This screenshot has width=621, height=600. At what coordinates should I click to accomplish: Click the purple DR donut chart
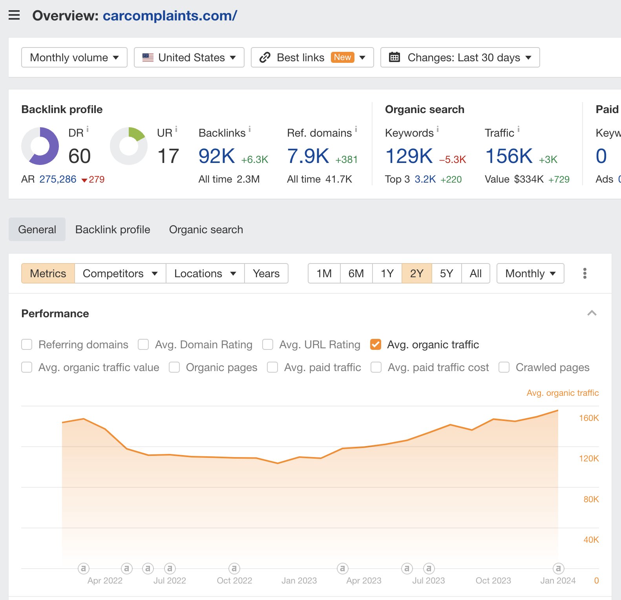[x=40, y=146]
